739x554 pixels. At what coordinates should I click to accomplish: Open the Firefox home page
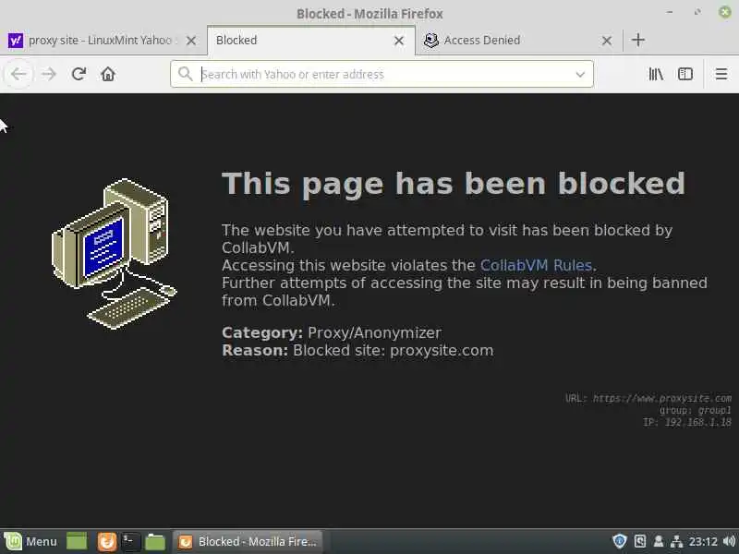(x=108, y=74)
